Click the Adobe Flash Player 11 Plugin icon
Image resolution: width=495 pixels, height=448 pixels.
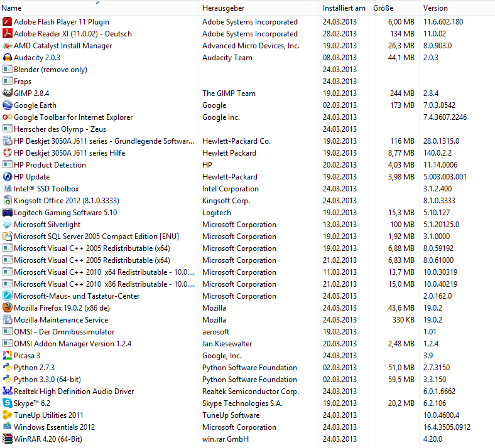[x=8, y=22]
